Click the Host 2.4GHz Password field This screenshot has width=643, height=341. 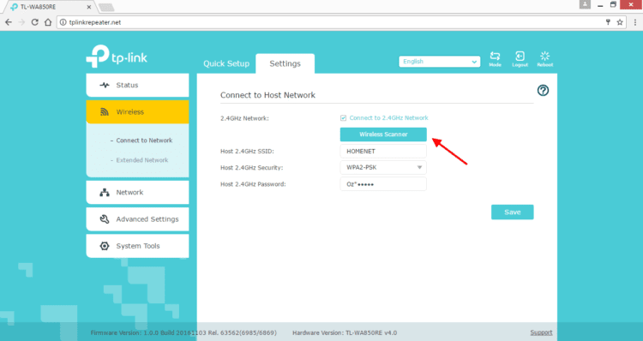(x=383, y=184)
